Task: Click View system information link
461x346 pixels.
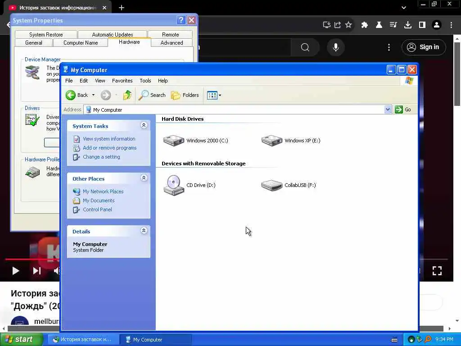Action: point(109,139)
